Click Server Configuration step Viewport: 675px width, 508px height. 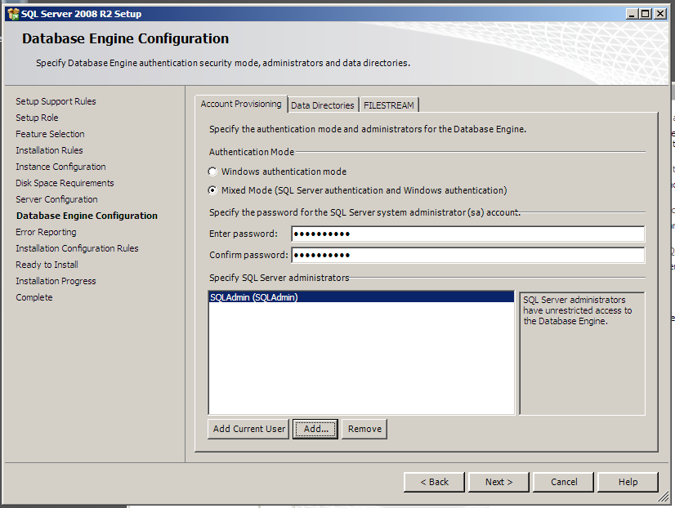coord(57,199)
